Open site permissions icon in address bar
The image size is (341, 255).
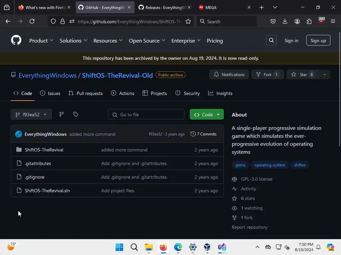click(x=72, y=21)
